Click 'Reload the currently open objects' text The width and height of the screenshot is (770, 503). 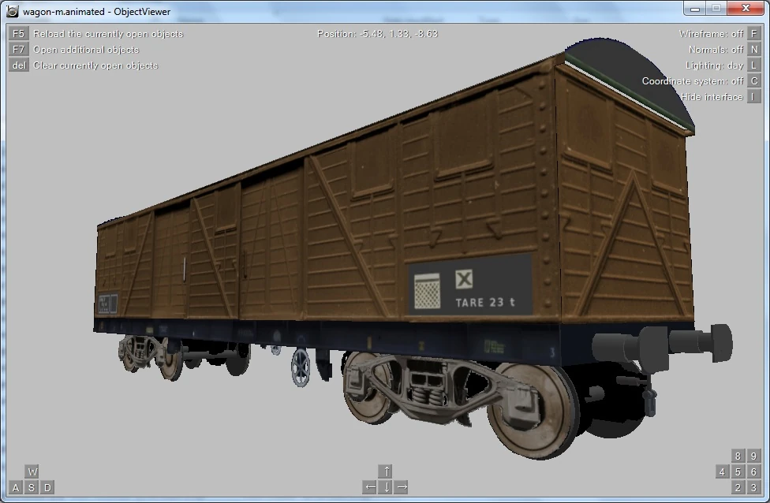pos(108,34)
